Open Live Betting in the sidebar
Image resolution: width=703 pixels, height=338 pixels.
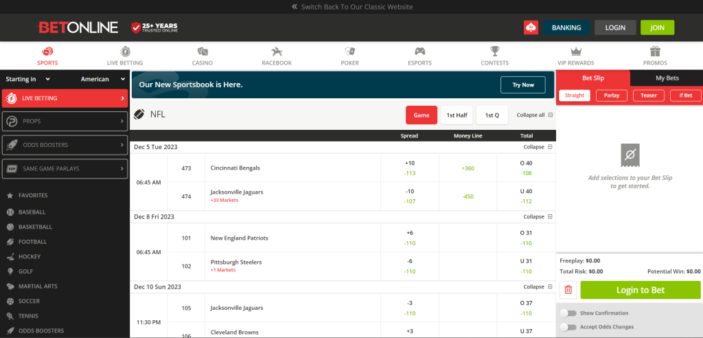point(65,98)
